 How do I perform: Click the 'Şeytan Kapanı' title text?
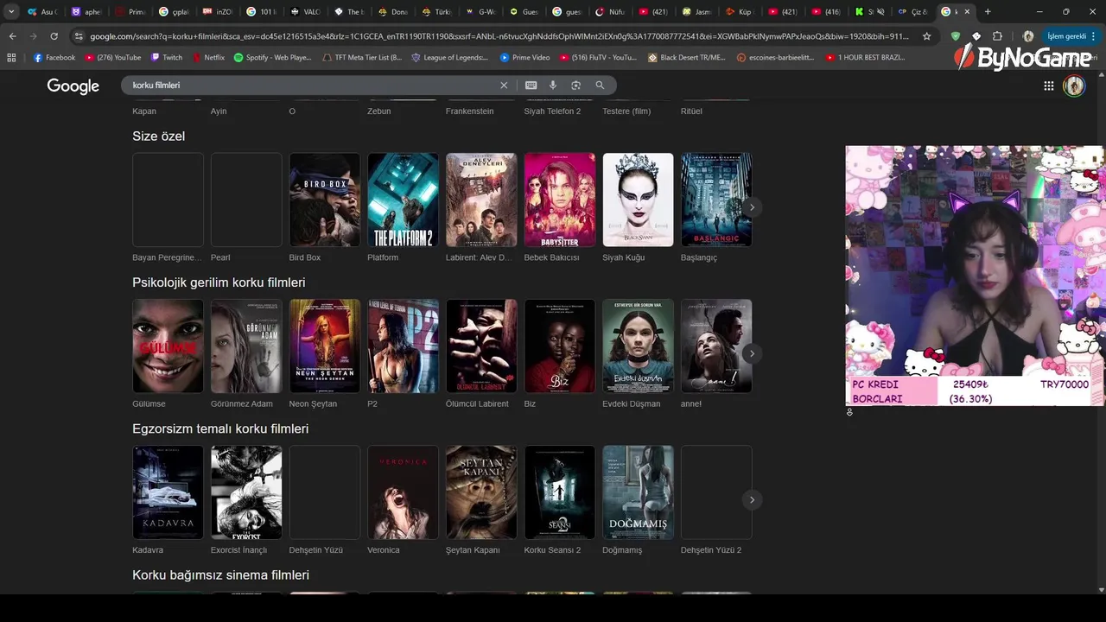coord(473,549)
